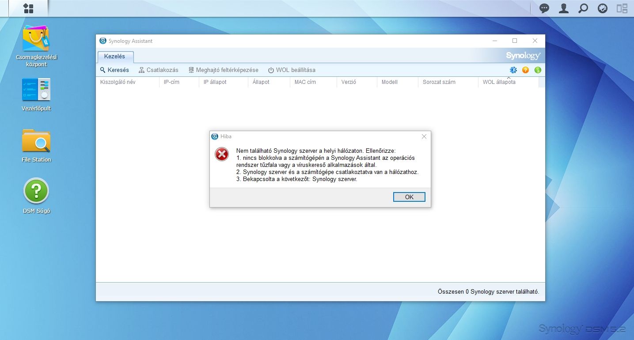Click the orange help question icon
634x340 pixels.
coord(525,70)
